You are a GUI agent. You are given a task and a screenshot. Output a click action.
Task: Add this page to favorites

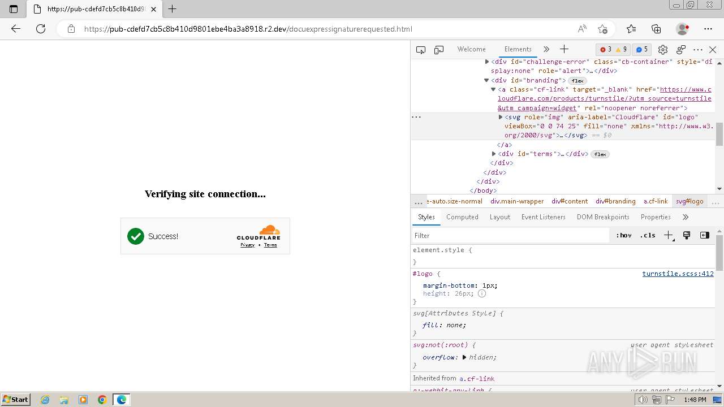(602, 29)
